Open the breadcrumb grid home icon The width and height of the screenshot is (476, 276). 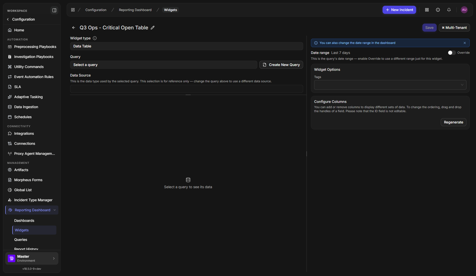tap(73, 10)
